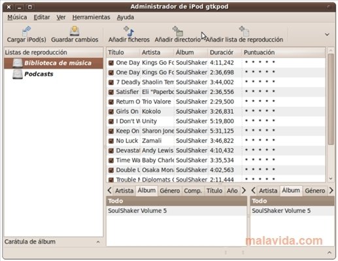Switch left sort pane to Comp. tab
This screenshot has height=261, width=338.
(x=193, y=191)
